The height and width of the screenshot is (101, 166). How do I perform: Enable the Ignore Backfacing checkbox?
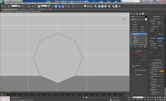pyautogui.click(x=132, y=57)
